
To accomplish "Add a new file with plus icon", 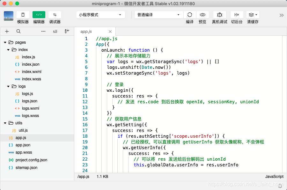I will point(7,32).
